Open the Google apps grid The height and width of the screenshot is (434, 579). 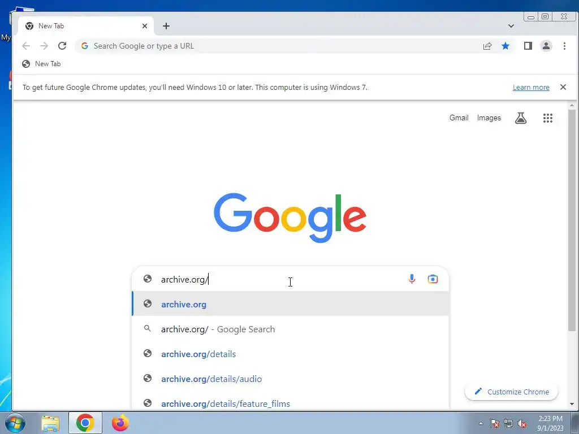(547, 118)
